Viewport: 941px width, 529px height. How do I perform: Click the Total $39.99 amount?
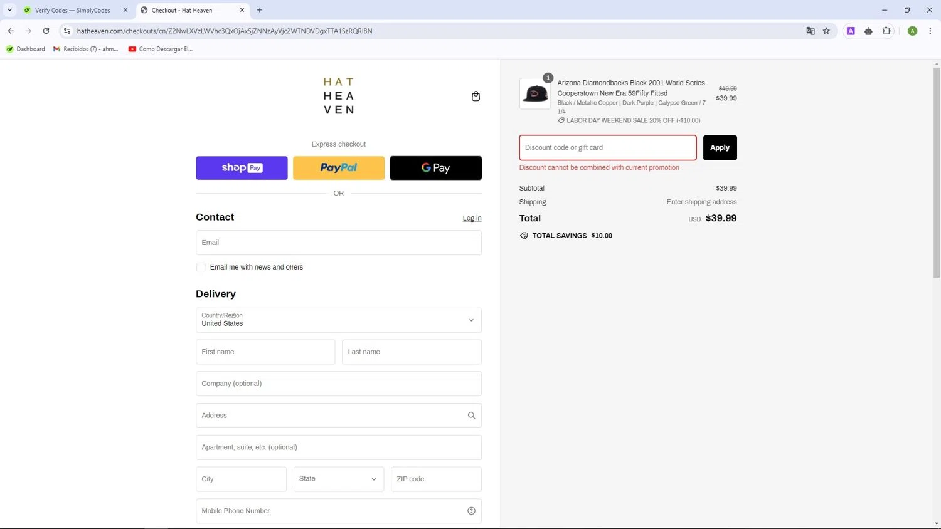[x=721, y=218]
